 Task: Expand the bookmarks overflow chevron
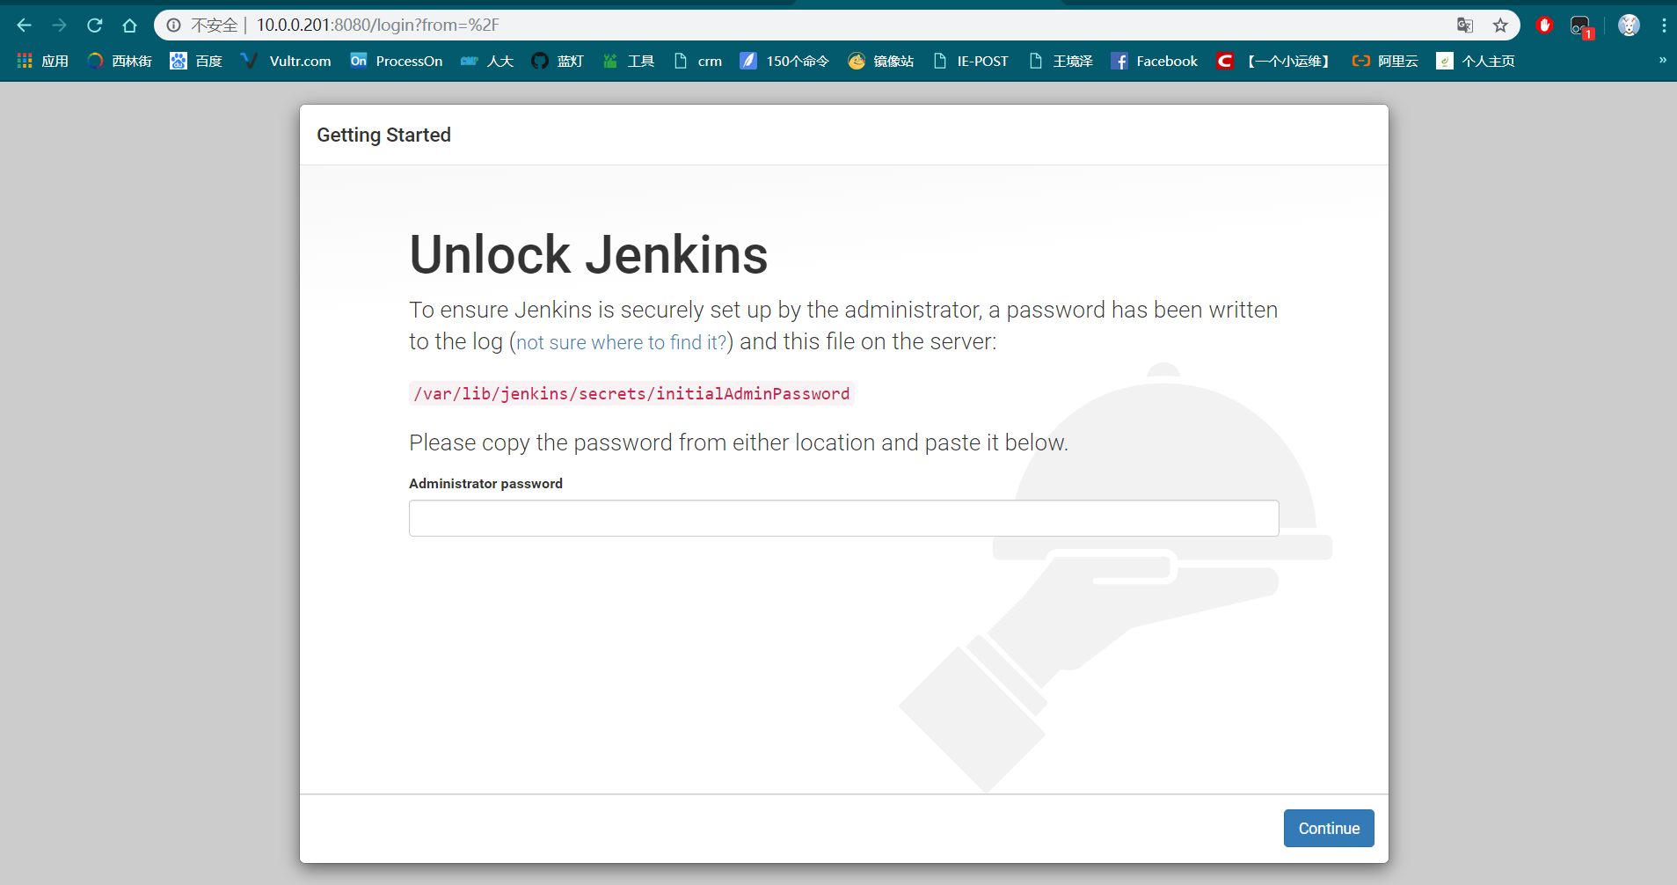coord(1660,61)
